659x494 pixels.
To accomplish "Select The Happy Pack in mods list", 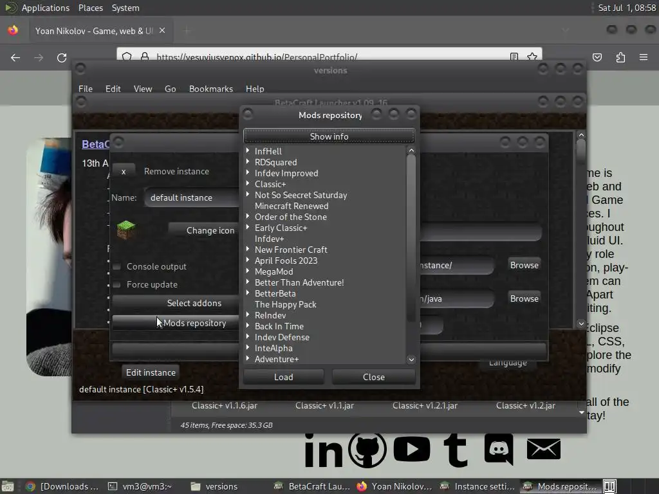I will (285, 304).
